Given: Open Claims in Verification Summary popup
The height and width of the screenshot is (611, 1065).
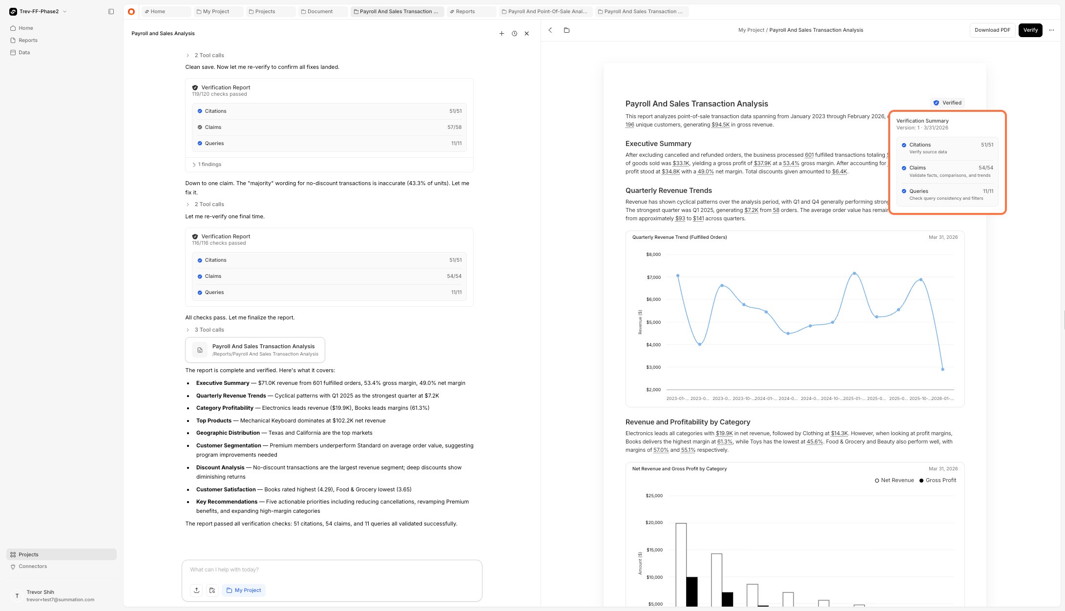Looking at the screenshot, I should [947, 171].
